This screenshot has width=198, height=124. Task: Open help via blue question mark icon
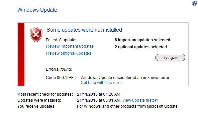pyautogui.click(x=195, y=3)
